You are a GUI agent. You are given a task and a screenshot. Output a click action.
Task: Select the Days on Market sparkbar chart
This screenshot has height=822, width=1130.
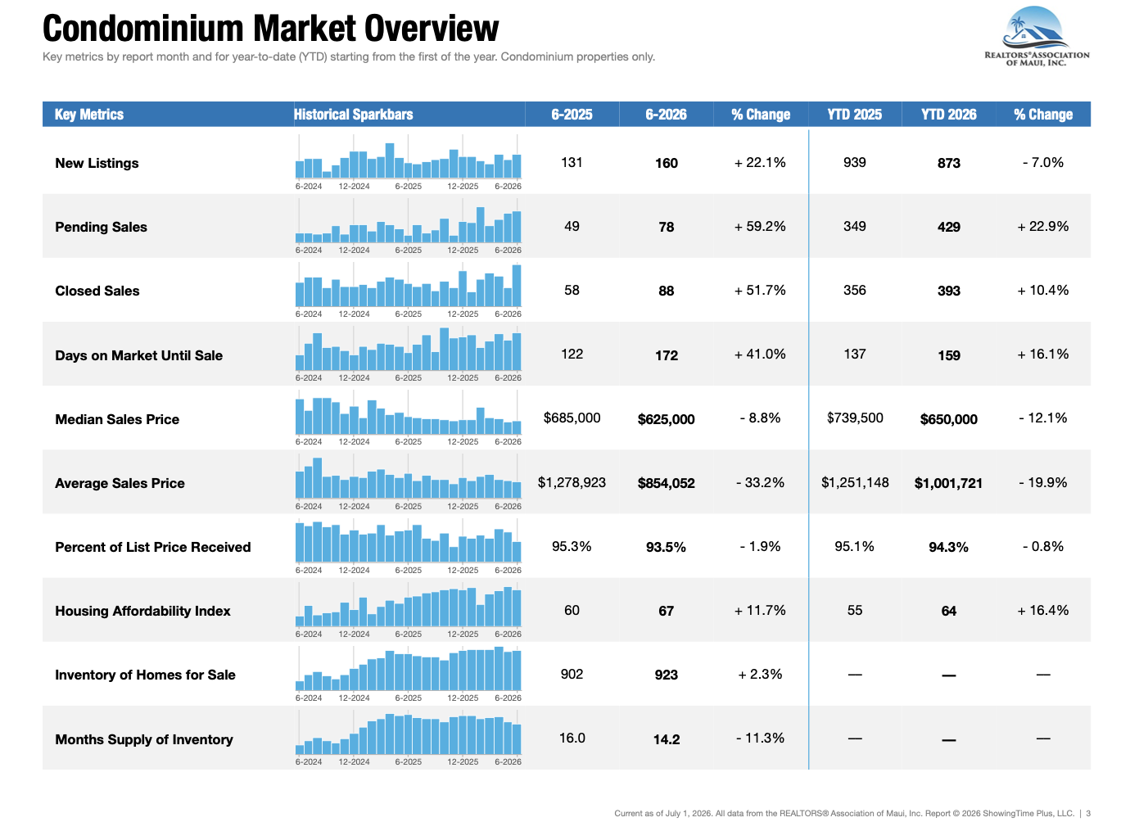tap(409, 354)
